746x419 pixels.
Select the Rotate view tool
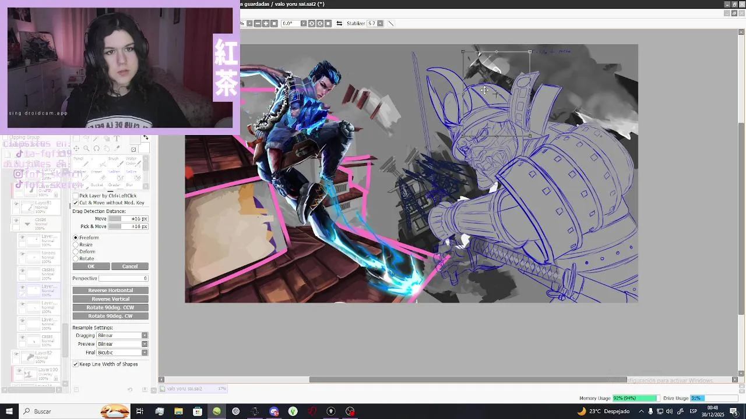[x=97, y=148]
